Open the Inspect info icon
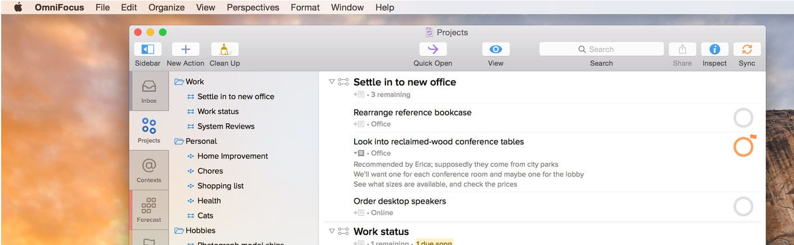The width and height of the screenshot is (794, 245). tap(714, 50)
